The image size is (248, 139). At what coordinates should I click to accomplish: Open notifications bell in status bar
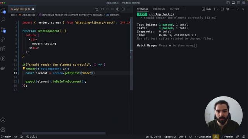(244, 137)
